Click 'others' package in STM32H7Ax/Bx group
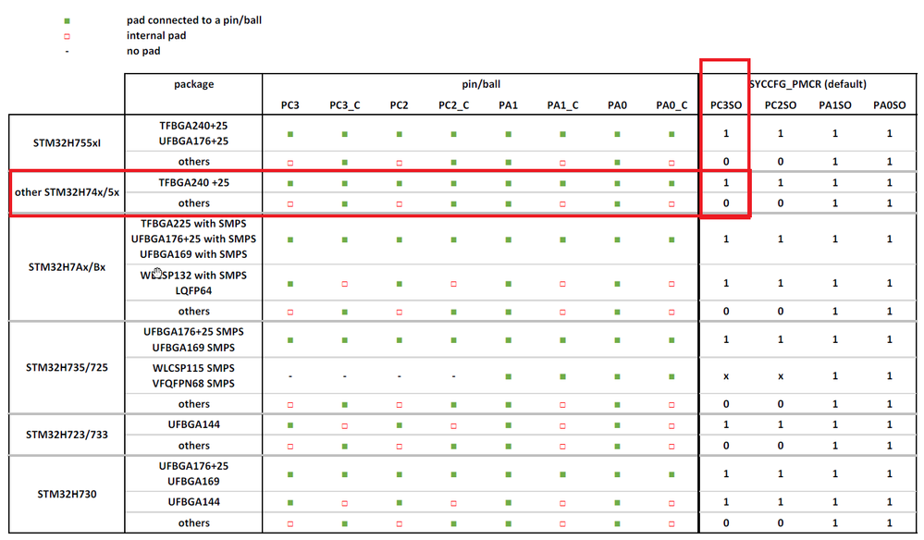 click(194, 311)
